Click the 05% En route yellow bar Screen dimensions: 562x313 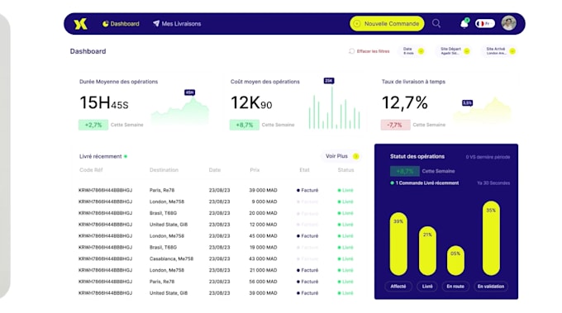point(455,260)
